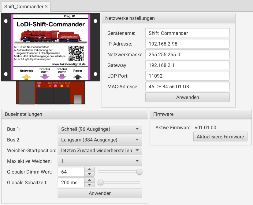The height and width of the screenshot is (205, 253).
Task: Close the Shift_Commander tab
Action: click(46, 6)
